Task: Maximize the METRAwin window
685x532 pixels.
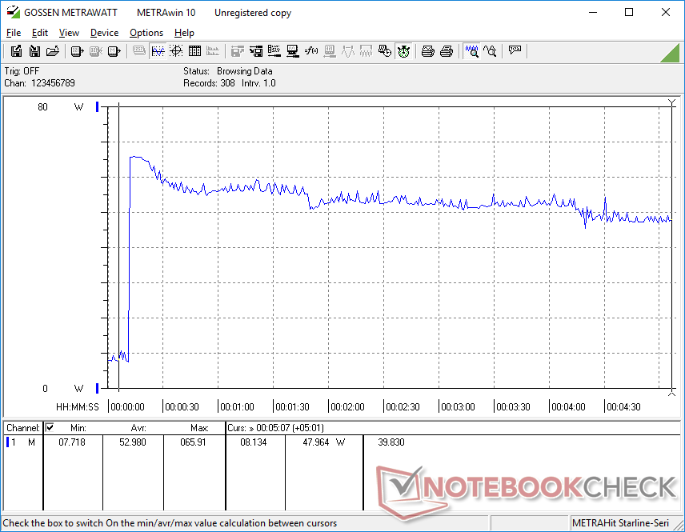Action: (629, 12)
